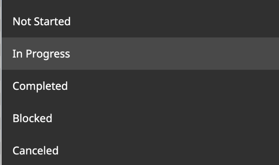Mark the task as Canceled
The height and width of the screenshot is (165, 279).
[140, 151]
